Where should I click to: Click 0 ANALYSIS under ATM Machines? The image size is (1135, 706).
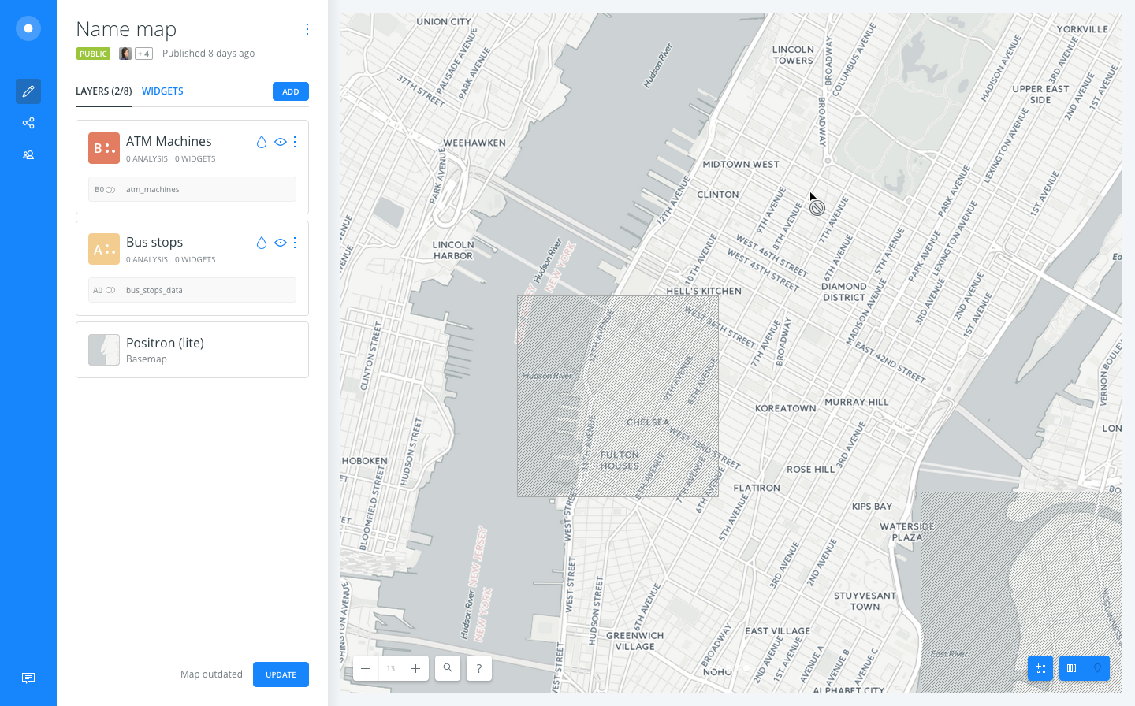(147, 159)
